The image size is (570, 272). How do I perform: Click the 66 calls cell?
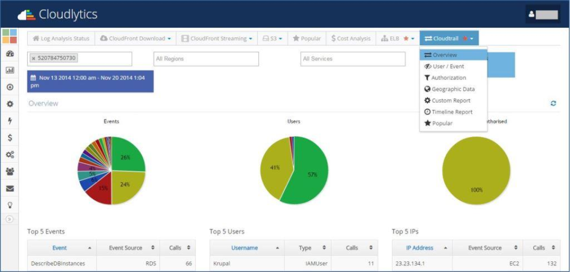pos(178,263)
